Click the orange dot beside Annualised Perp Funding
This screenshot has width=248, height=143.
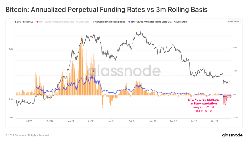coord(94,22)
